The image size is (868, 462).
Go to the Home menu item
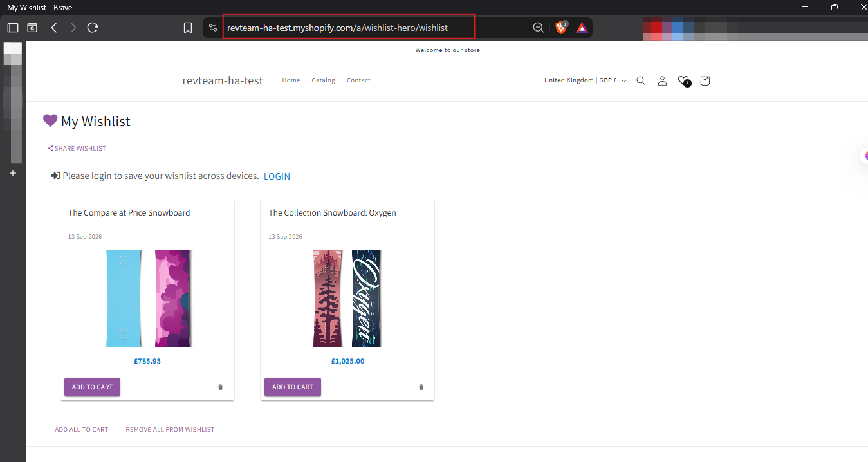tap(291, 80)
